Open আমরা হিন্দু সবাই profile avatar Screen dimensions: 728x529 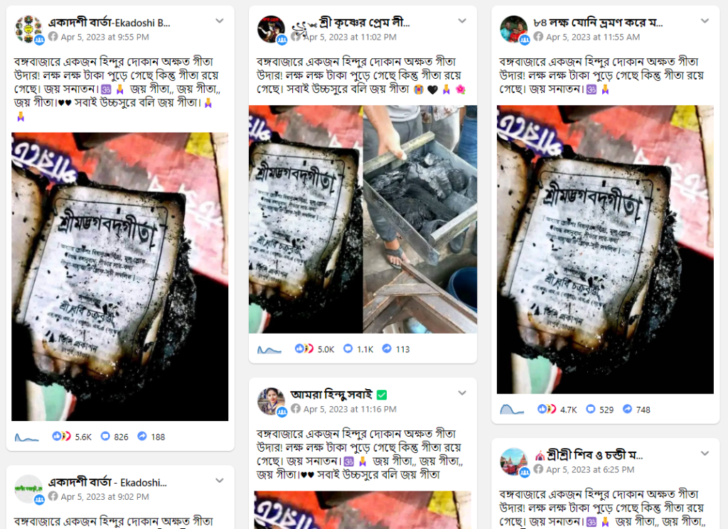(x=271, y=401)
